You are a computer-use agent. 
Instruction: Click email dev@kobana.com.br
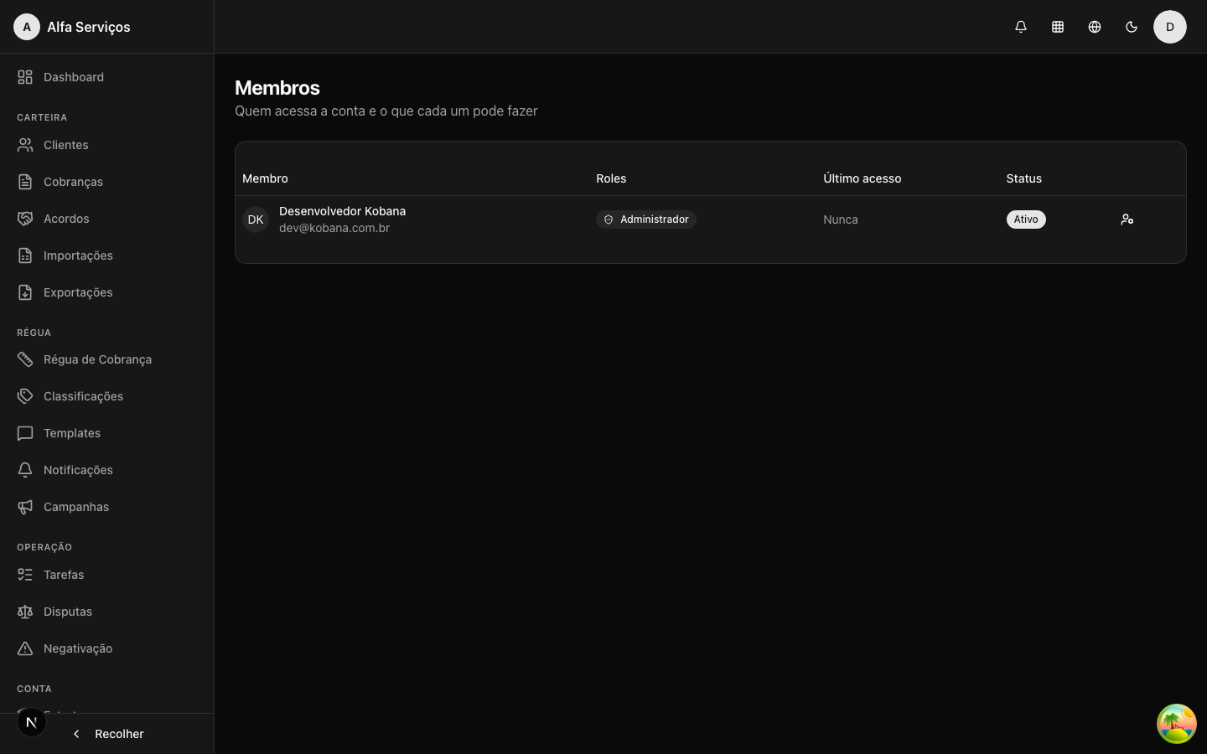(334, 228)
